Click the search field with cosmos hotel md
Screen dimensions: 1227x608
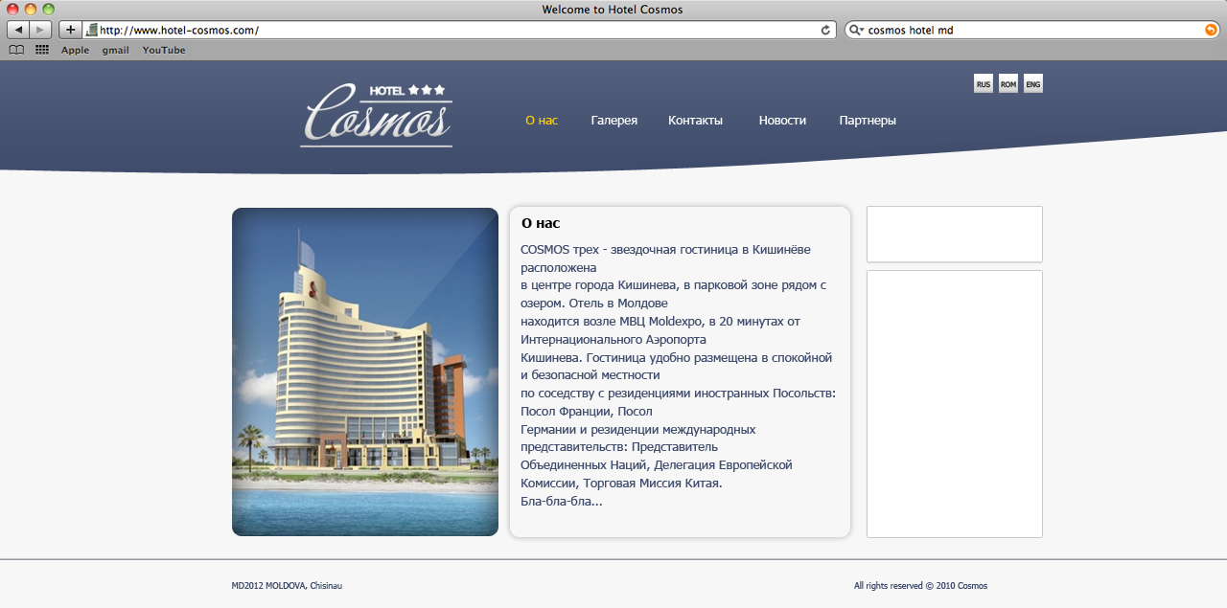[1030, 31]
